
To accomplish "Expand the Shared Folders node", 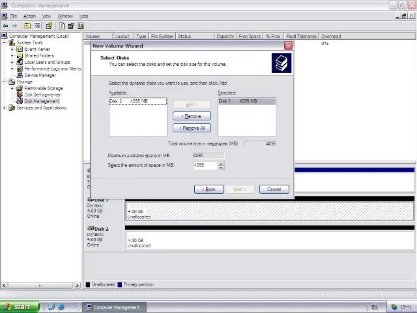I will click(12, 55).
